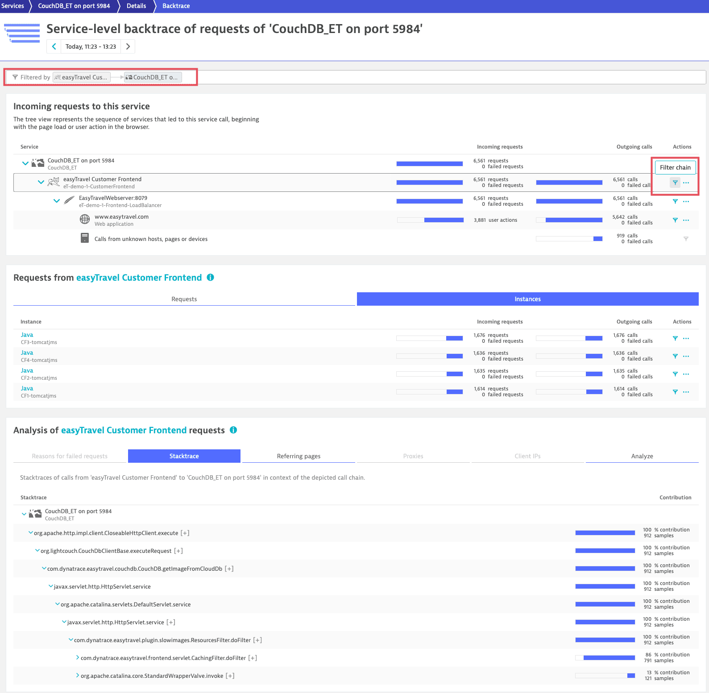Switch to the Requests tab
This screenshot has height=693, width=709.
click(184, 299)
